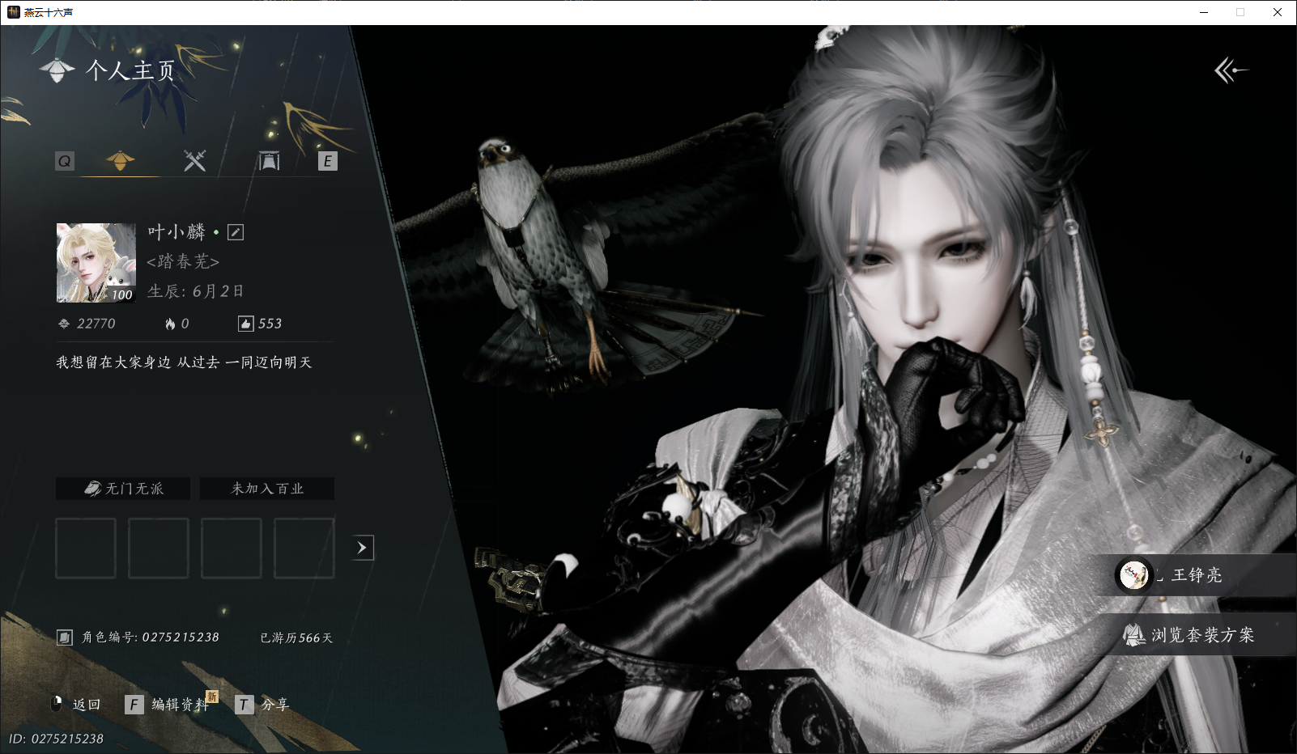Click the flame popularity icon
Viewport: 1297px width, 754px height.
(x=170, y=324)
